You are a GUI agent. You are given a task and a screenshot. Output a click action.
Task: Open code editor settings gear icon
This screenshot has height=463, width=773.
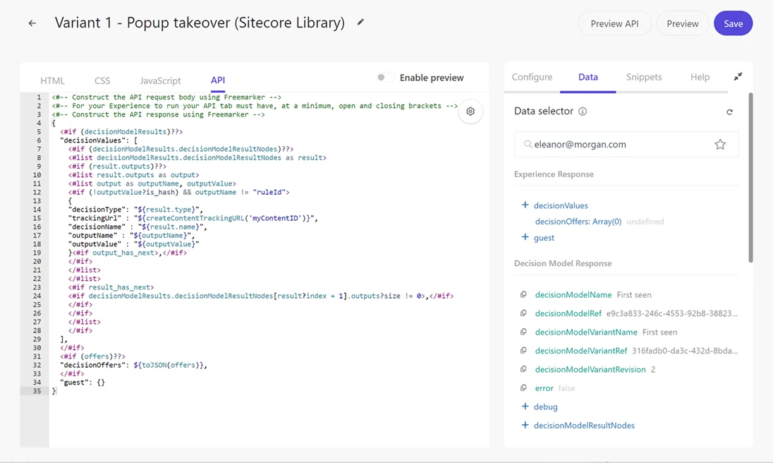[x=470, y=112]
